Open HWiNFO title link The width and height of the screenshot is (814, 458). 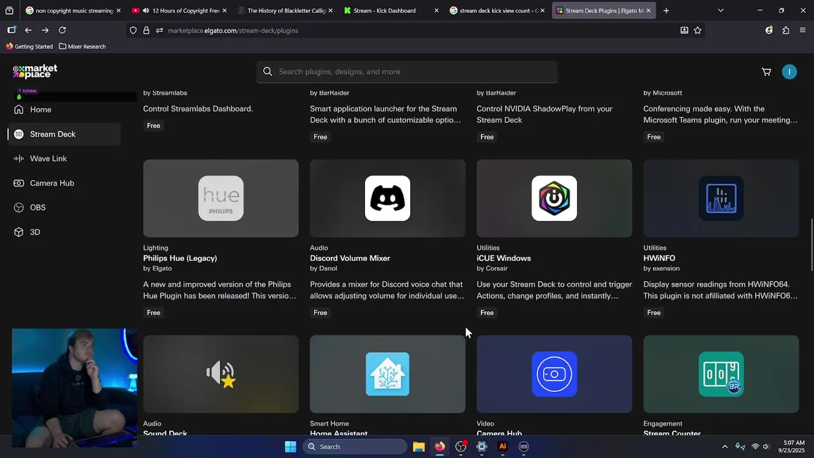(659, 258)
